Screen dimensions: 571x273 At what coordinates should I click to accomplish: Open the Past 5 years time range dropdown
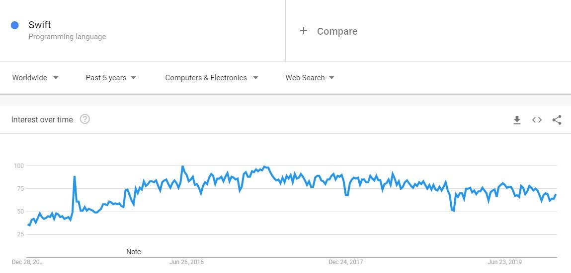(x=111, y=78)
